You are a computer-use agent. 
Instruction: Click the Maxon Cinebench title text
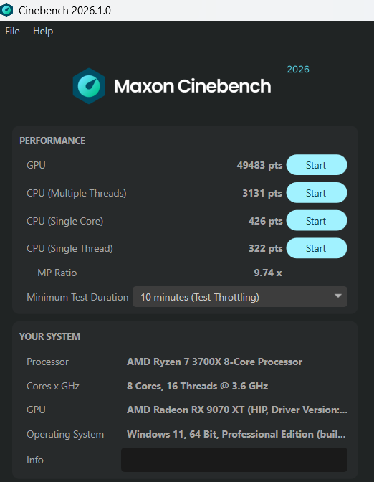point(193,86)
